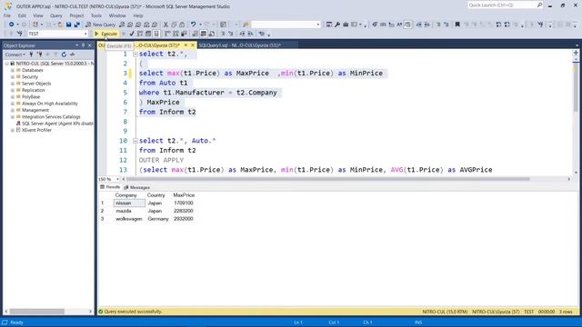Click the Copy icon in the toolbar
The width and height of the screenshot is (582, 327).
tap(174, 25)
